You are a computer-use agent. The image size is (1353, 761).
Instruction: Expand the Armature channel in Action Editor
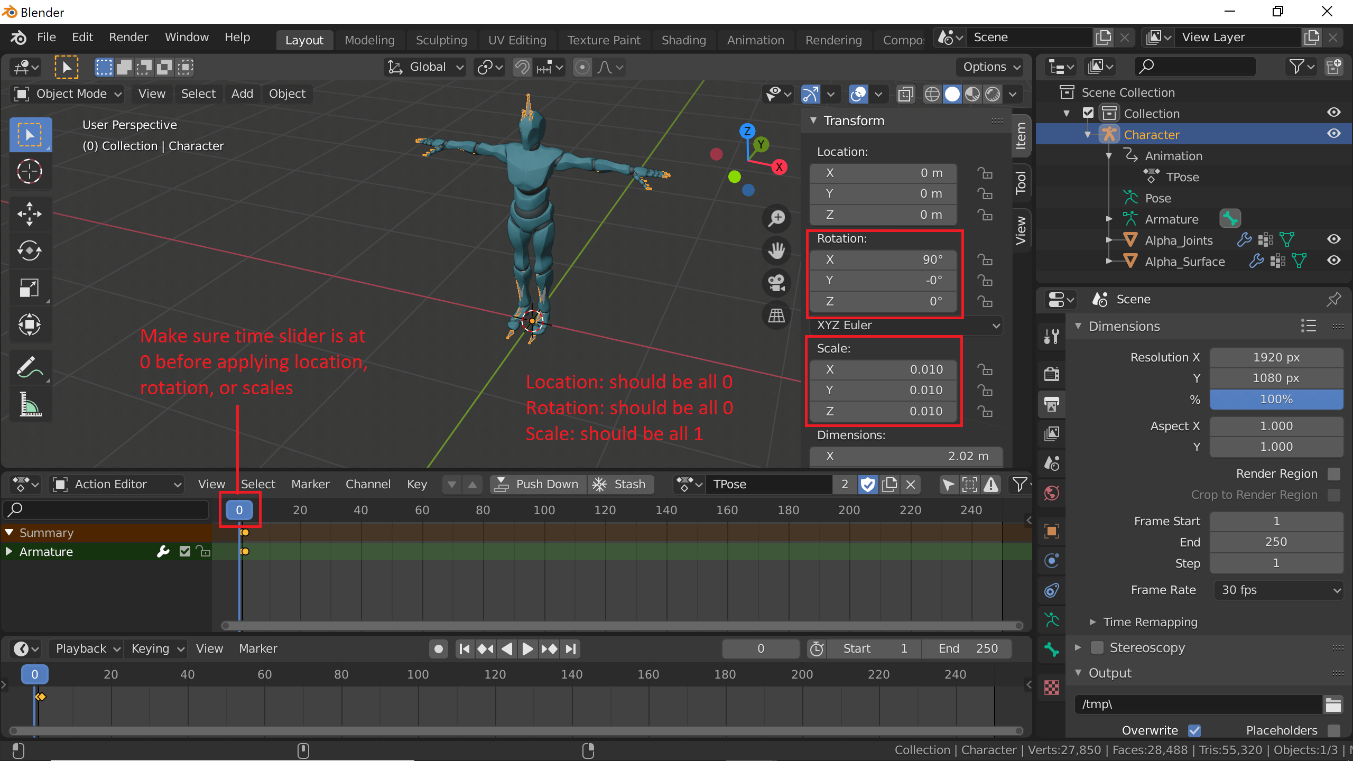point(9,552)
